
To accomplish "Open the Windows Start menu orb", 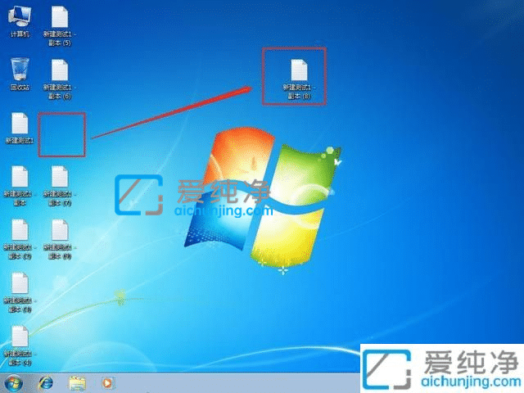I will (14, 383).
